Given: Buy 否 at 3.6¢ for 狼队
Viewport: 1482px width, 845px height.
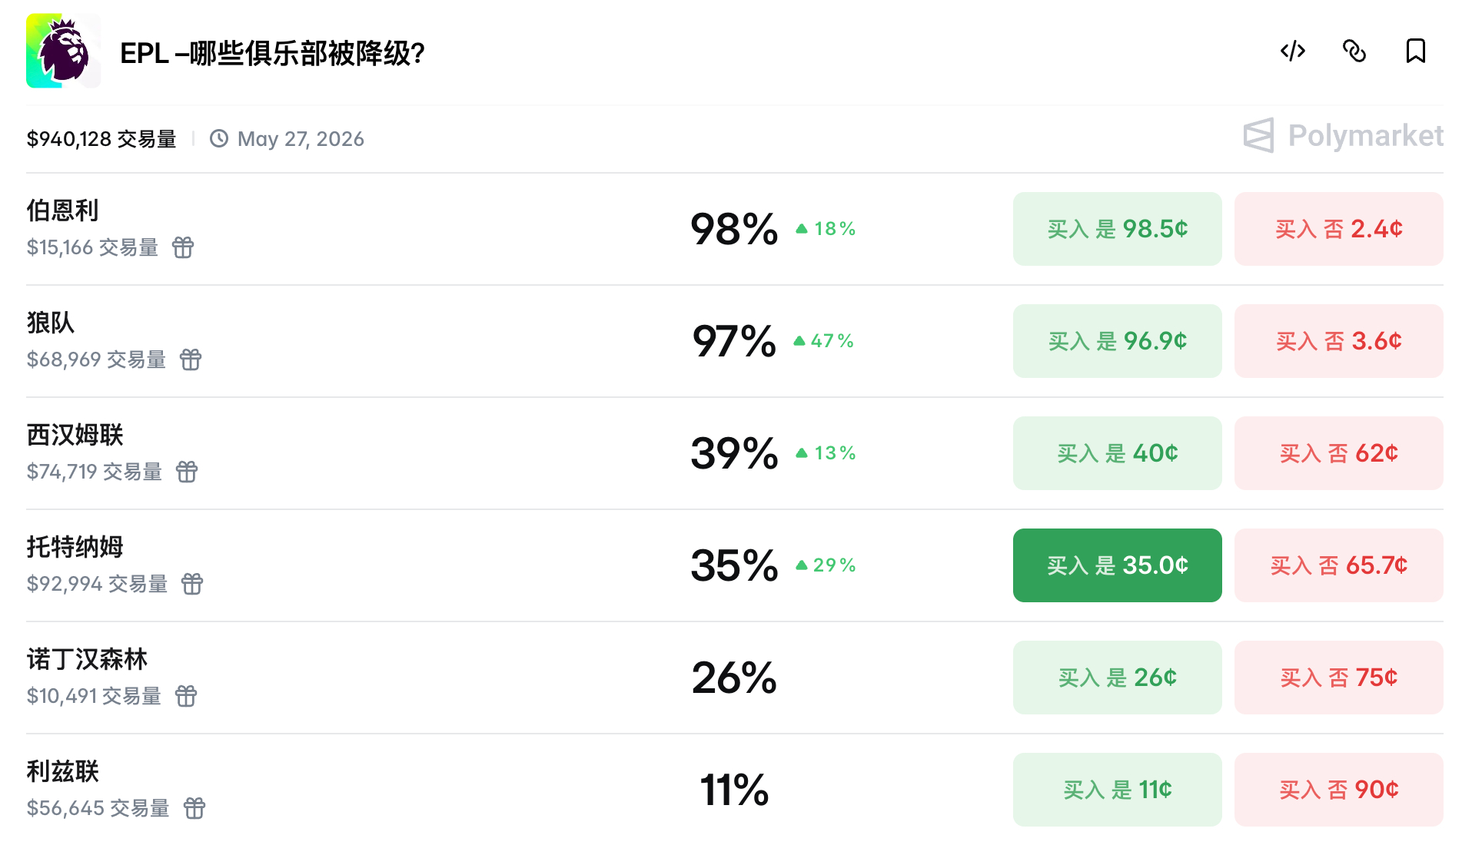Looking at the screenshot, I should [1337, 340].
